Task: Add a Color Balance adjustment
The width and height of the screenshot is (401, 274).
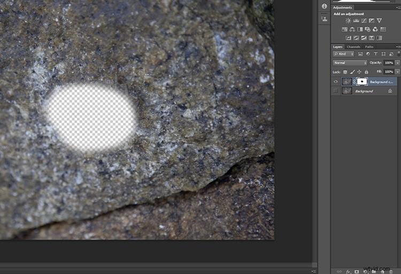Action: tap(352, 29)
